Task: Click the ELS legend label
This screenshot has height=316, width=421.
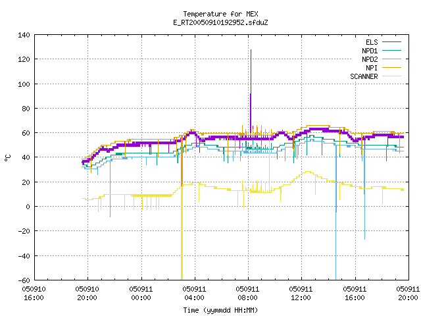Action: coord(372,42)
